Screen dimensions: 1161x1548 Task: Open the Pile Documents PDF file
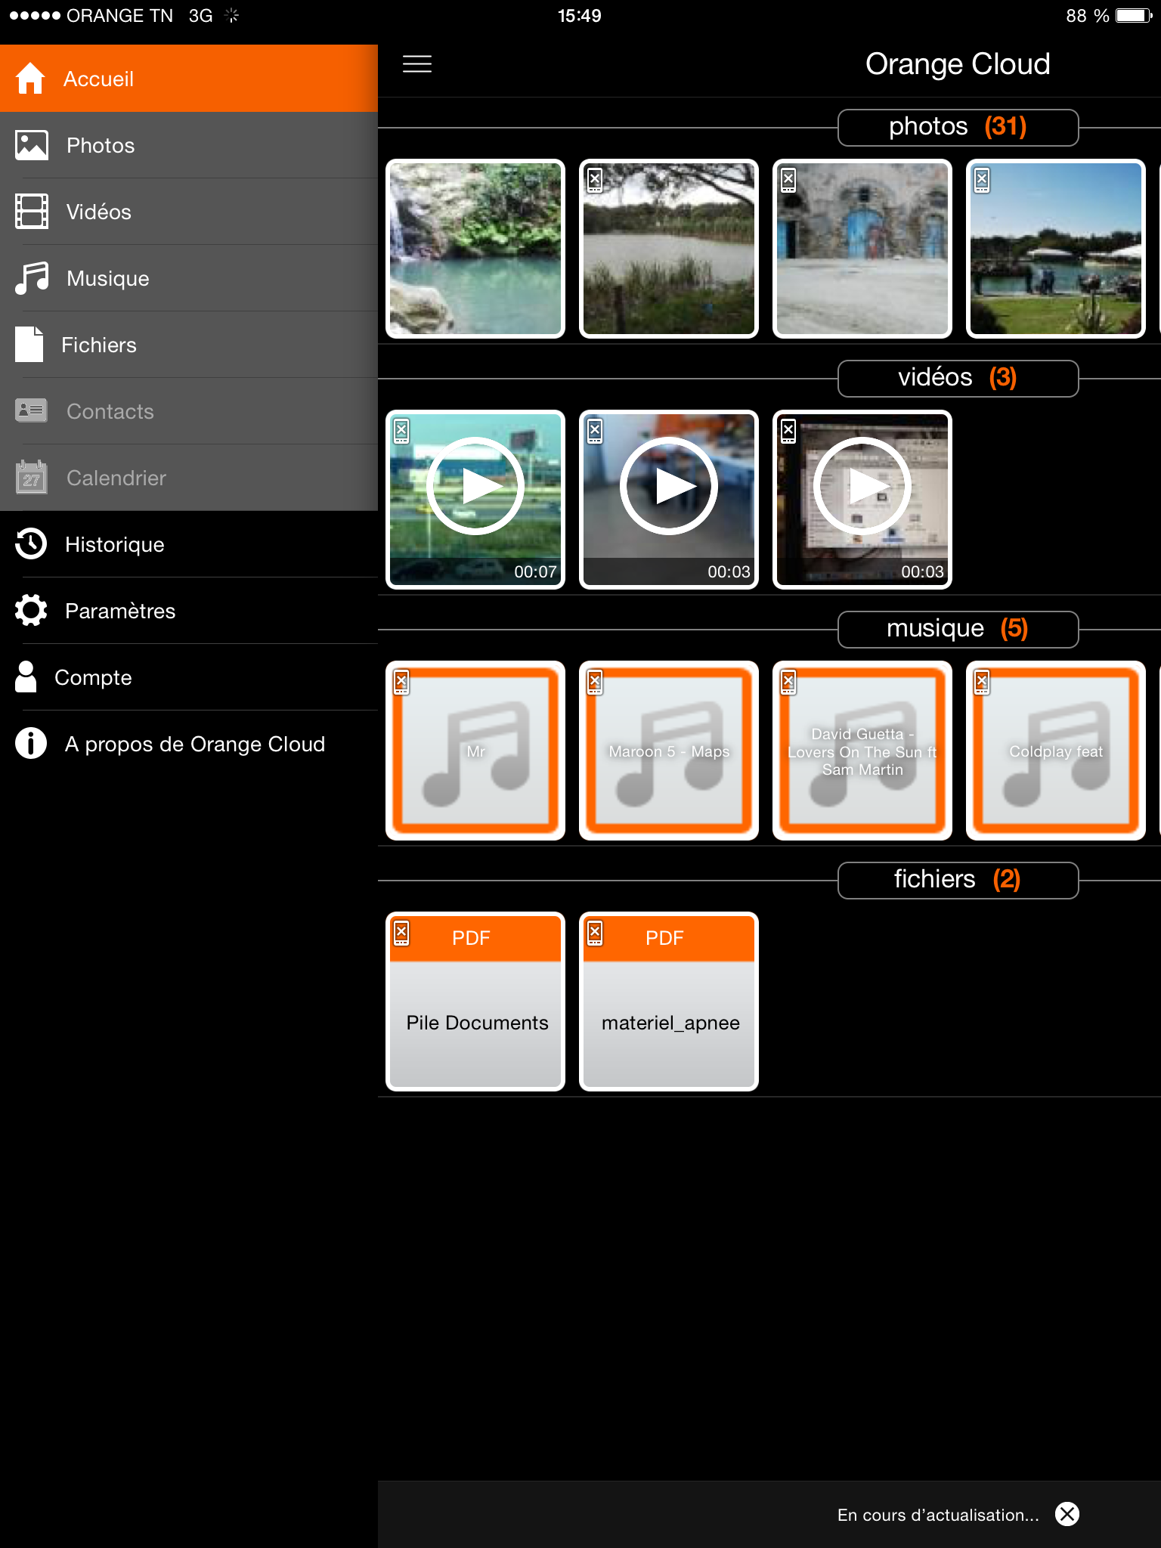(x=475, y=1002)
